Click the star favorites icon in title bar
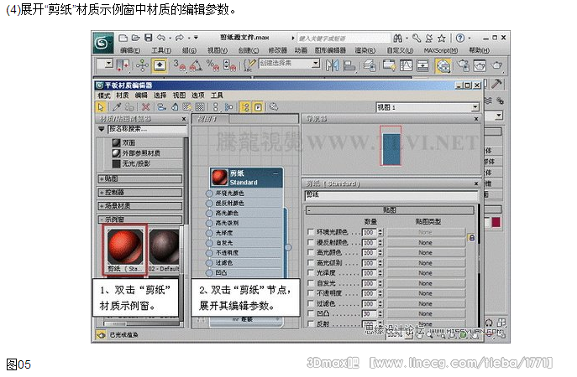Image resolution: width=577 pixels, height=377 pixels. pyautogui.click(x=442, y=39)
